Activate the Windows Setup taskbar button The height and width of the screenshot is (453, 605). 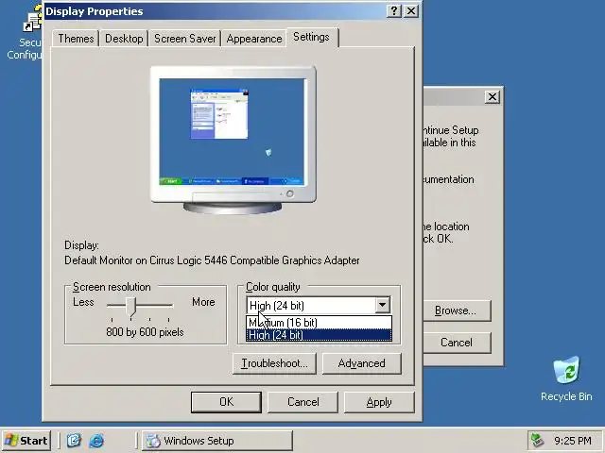click(217, 441)
